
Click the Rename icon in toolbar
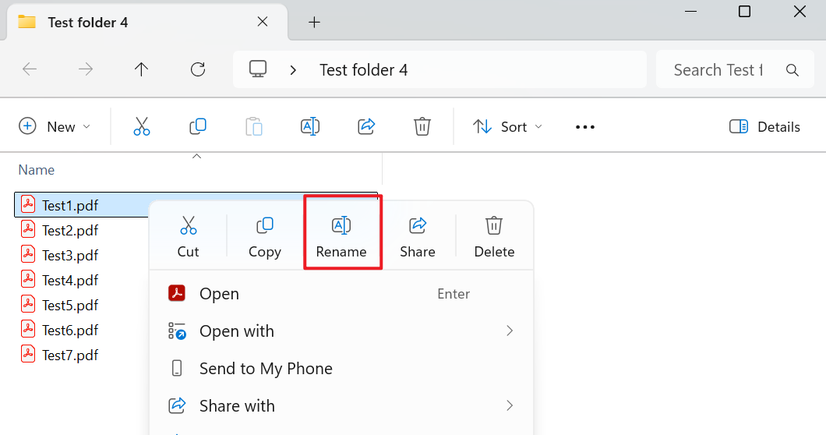point(310,126)
